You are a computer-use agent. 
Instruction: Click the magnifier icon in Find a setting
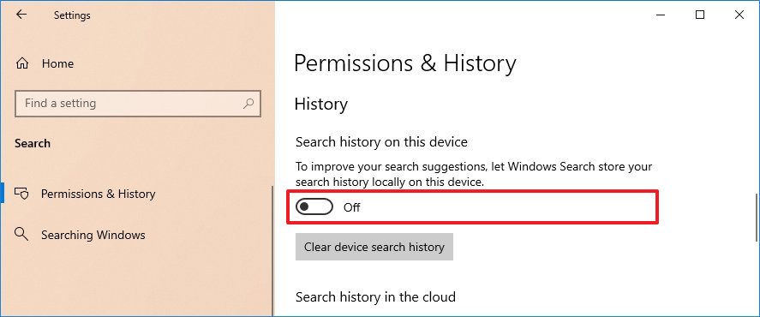[248, 103]
